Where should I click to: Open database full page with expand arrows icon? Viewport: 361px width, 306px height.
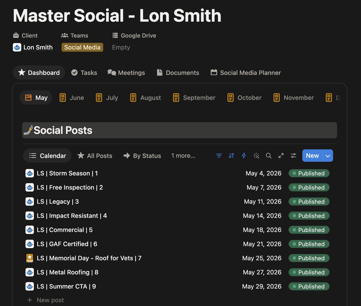[x=281, y=156]
